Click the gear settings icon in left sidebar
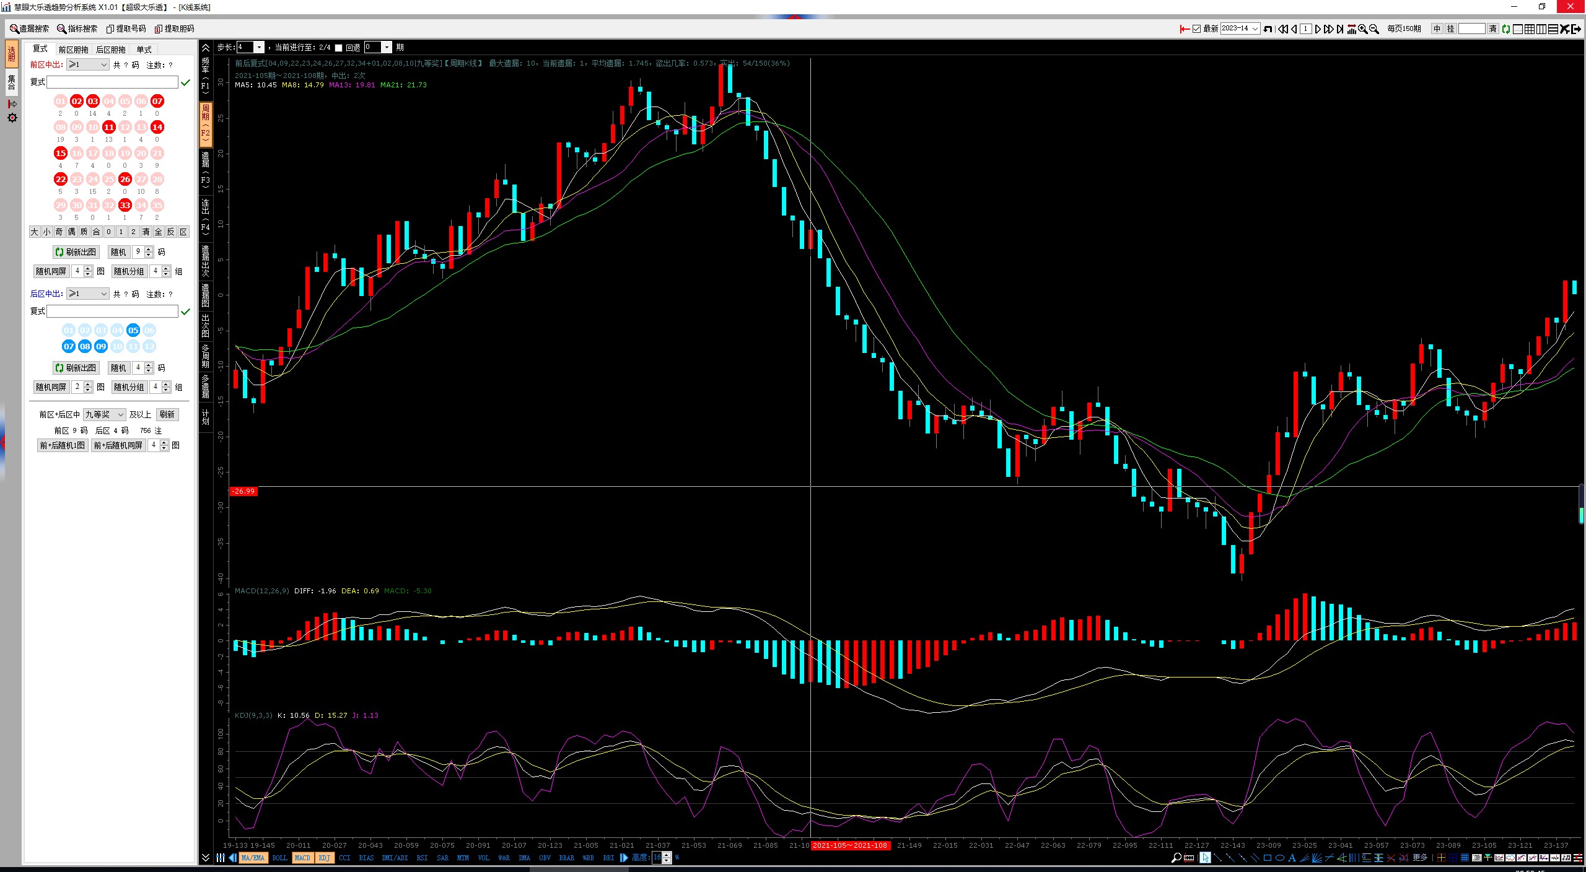This screenshot has height=872, width=1586. pyautogui.click(x=12, y=118)
